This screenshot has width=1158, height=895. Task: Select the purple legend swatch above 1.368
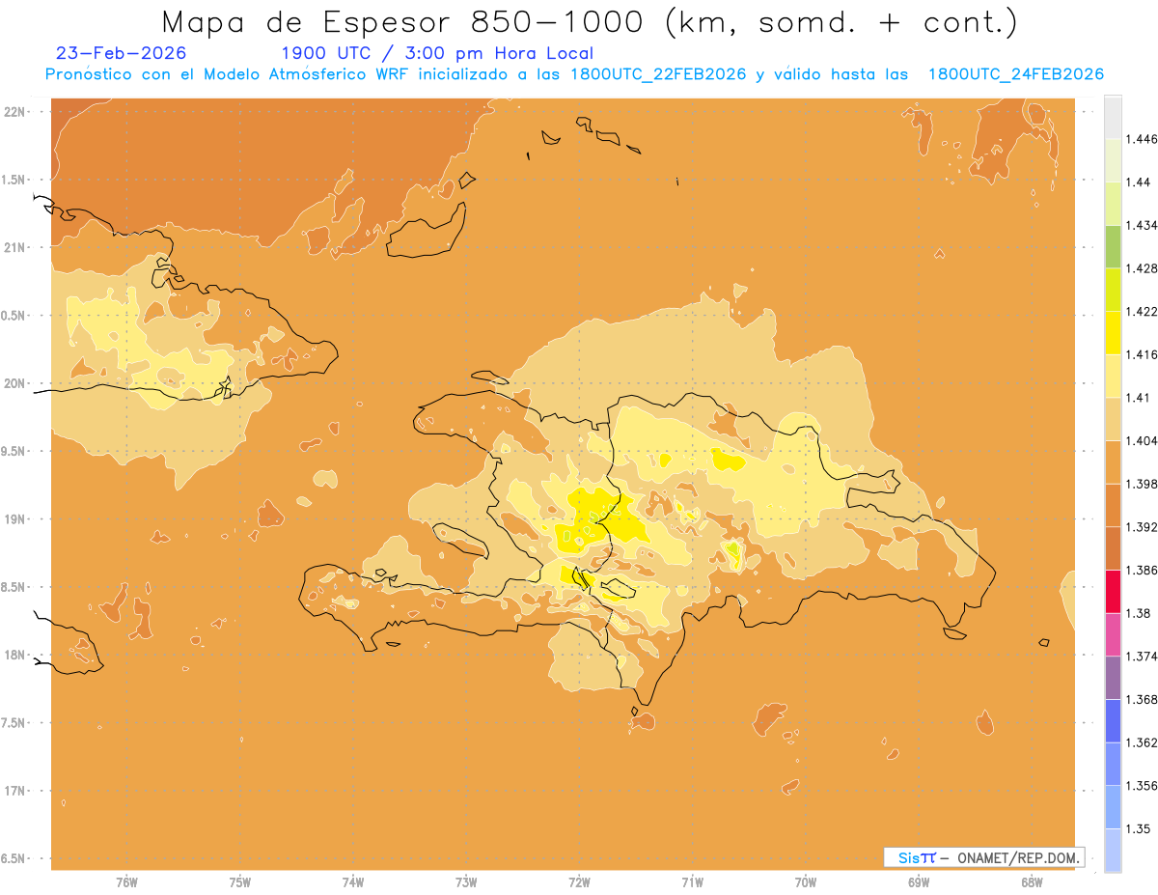[1113, 678]
